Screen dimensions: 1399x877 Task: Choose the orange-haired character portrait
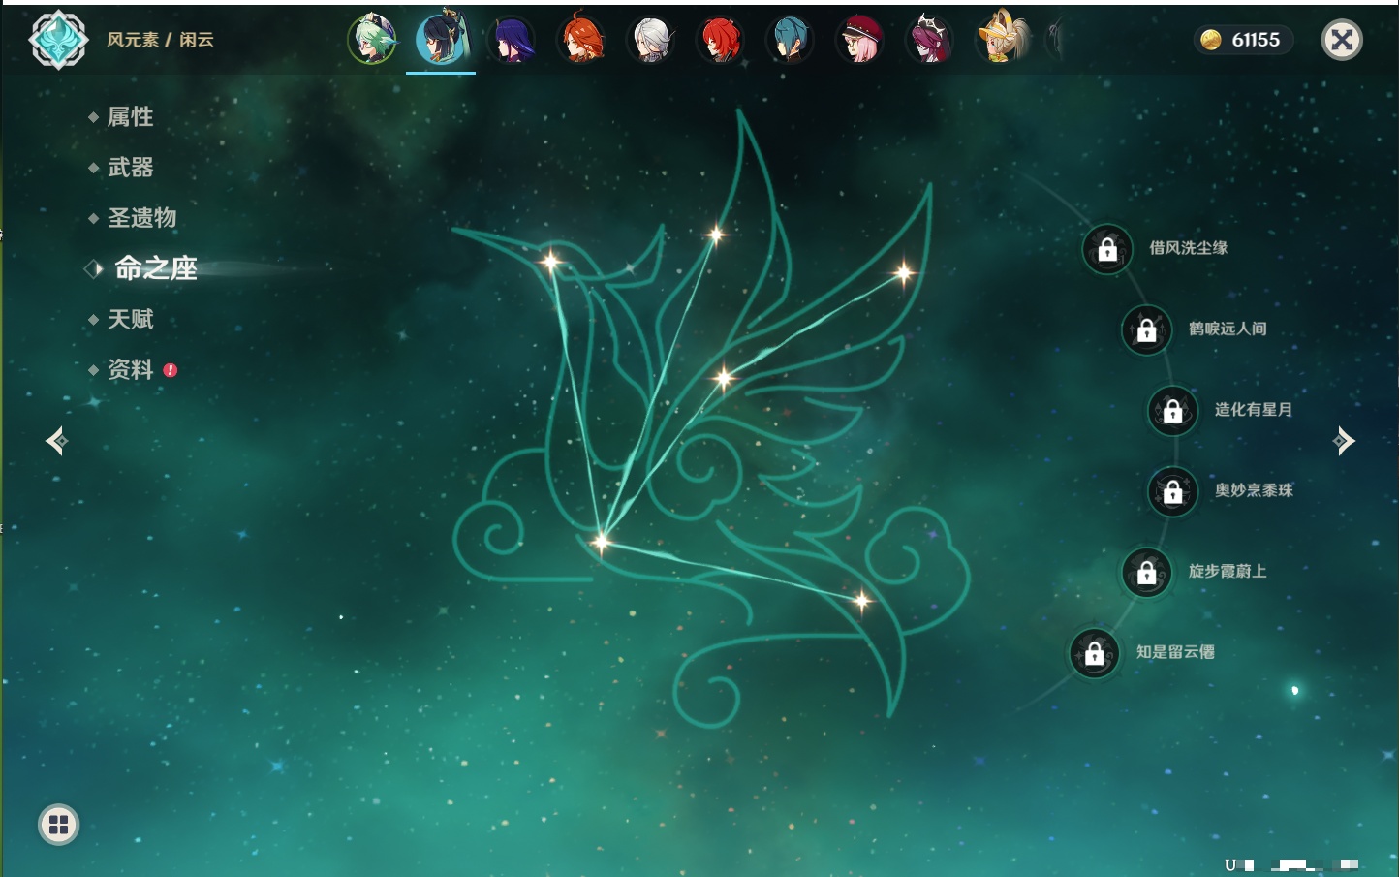coord(581,40)
